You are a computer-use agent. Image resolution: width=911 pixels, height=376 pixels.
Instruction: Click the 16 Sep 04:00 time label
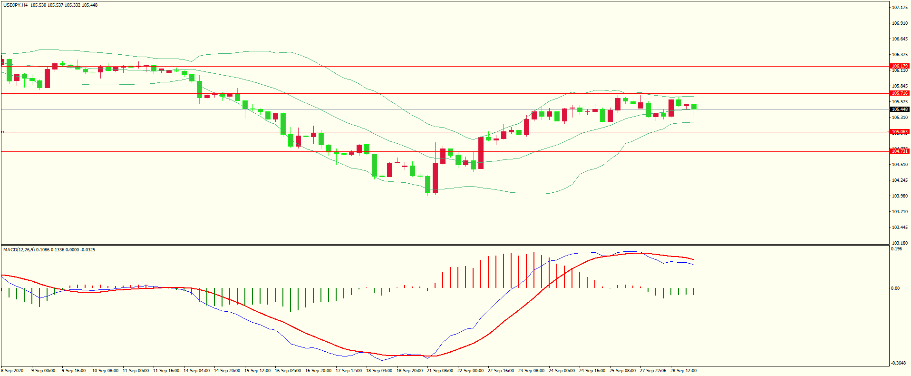288,371
